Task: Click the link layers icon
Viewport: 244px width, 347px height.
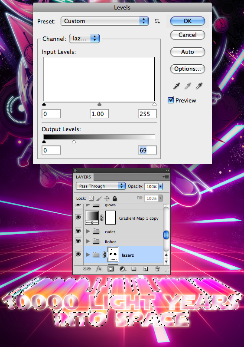Action: point(87,269)
